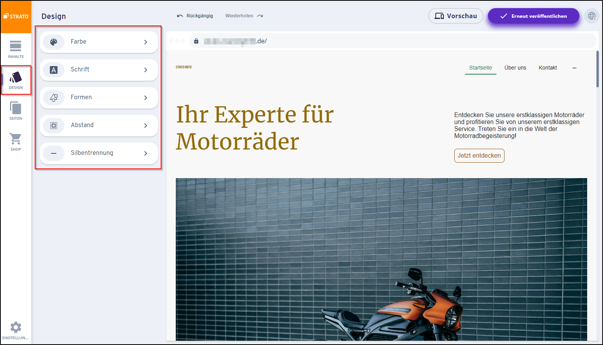The image size is (603, 345).
Task: Click the Formen shapes icon
Action: pos(54,97)
